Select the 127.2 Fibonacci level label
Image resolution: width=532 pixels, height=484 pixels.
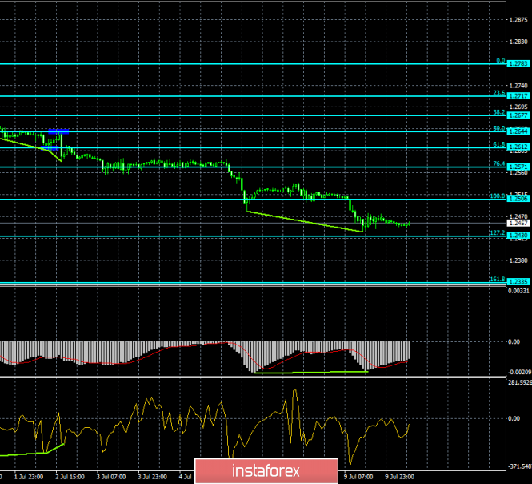click(497, 232)
